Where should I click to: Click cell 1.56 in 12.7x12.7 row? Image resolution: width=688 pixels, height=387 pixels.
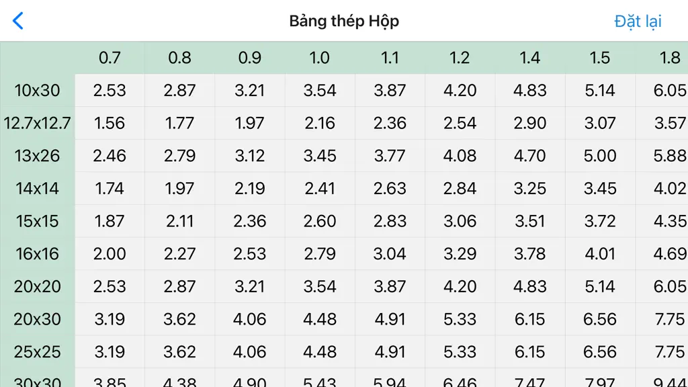point(110,123)
